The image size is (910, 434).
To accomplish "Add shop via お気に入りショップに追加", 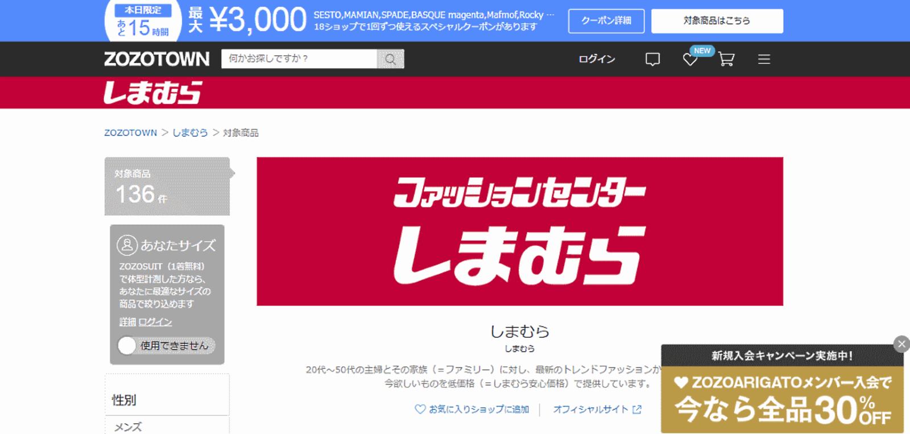I will click(x=479, y=409).
